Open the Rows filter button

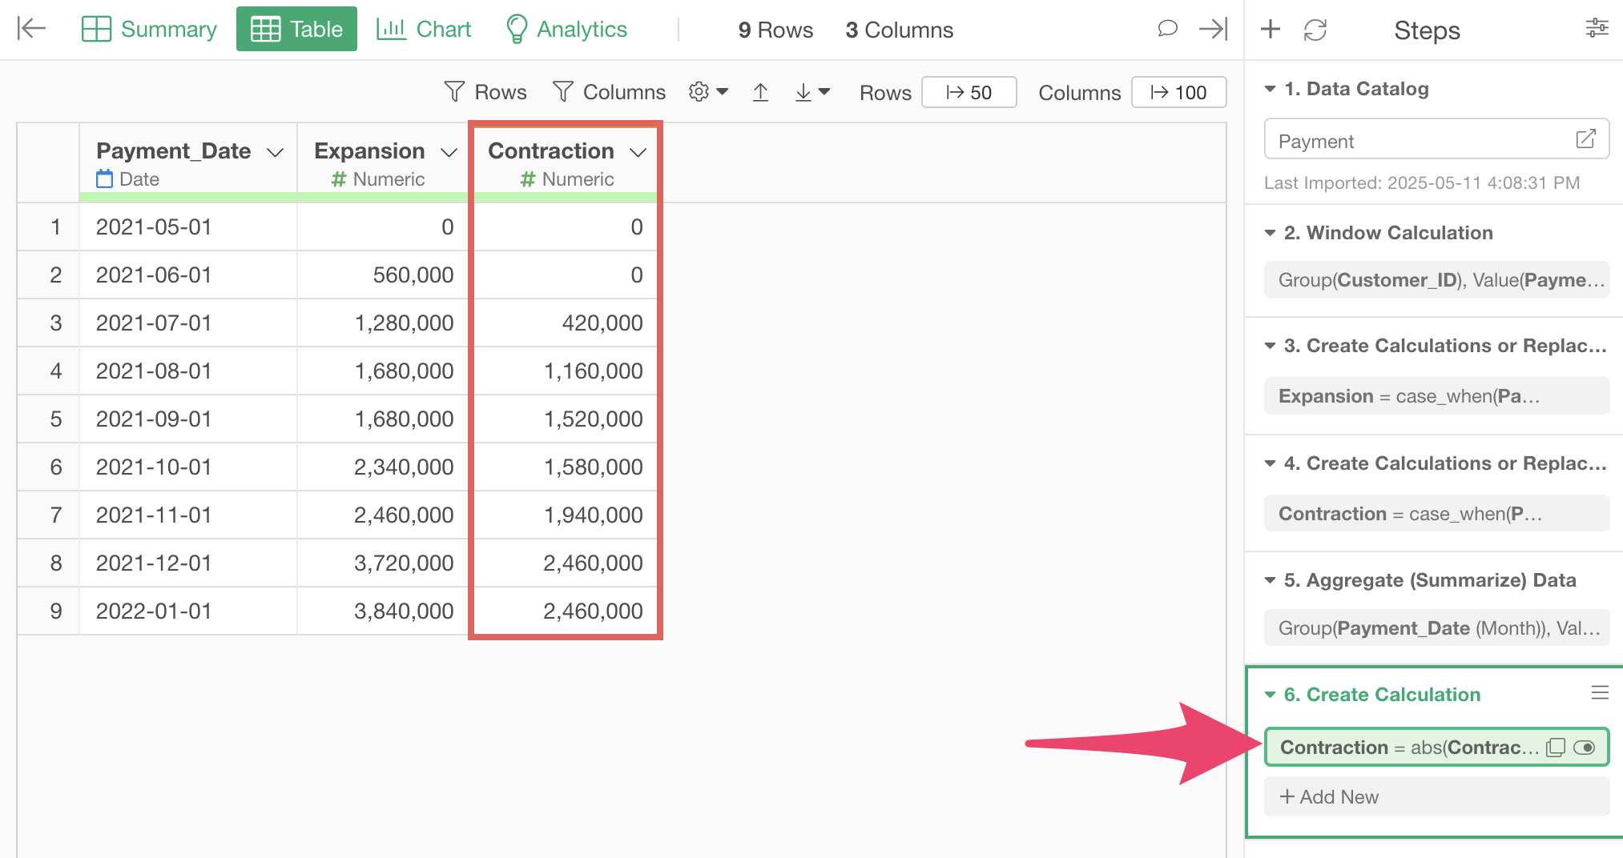tap(485, 92)
